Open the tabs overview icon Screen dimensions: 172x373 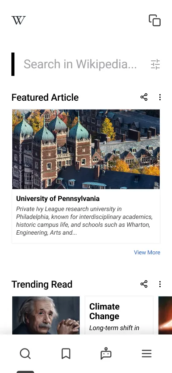pyautogui.click(x=154, y=20)
